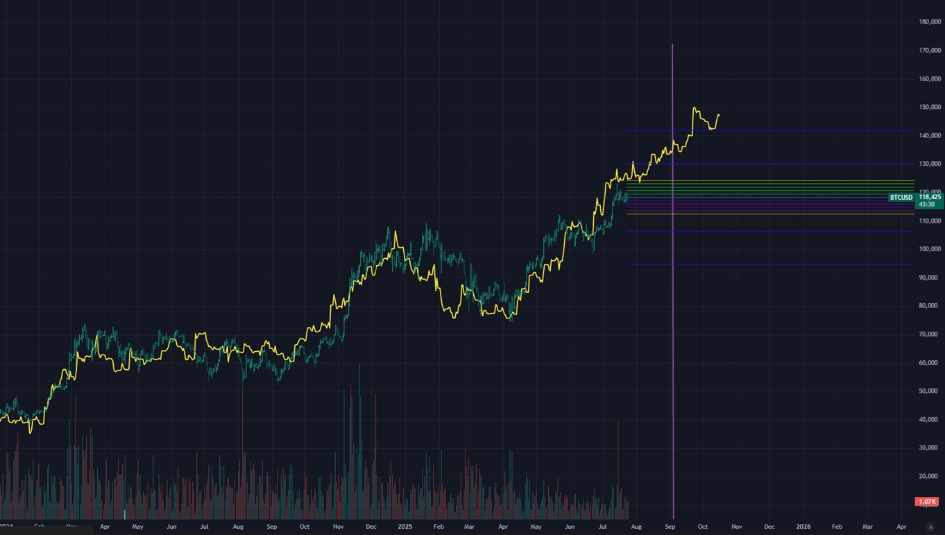The width and height of the screenshot is (945, 535).
Task: Click the Dec label just before 2026
Action: (x=769, y=527)
